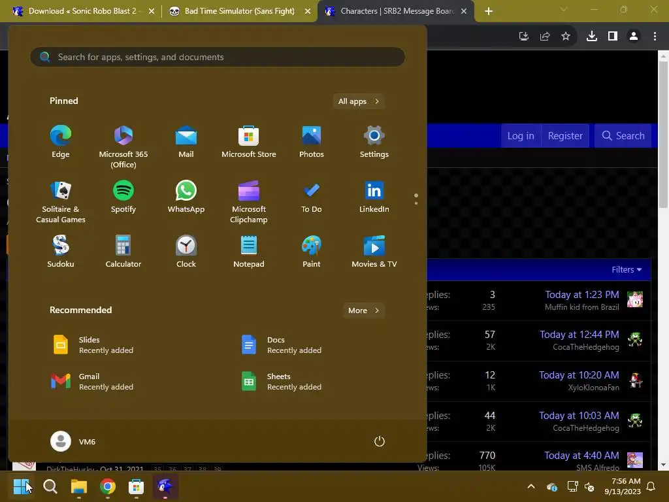Open Microsoft Store from taskbar
Screen dimensions: 669x502
(x=136, y=486)
